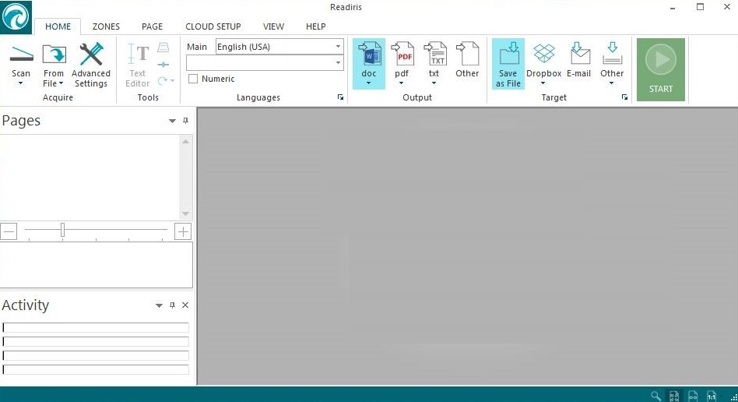Image resolution: width=738 pixels, height=402 pixels.
Task: Click the Readiris application logo button
Action: point(16,17)
